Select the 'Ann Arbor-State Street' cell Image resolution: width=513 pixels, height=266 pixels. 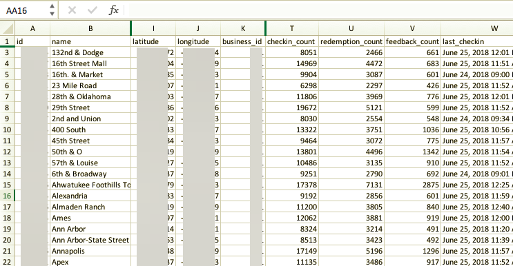90,240
